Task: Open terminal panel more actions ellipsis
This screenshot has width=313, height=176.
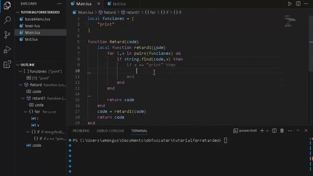Action: (x=290, y=131)
